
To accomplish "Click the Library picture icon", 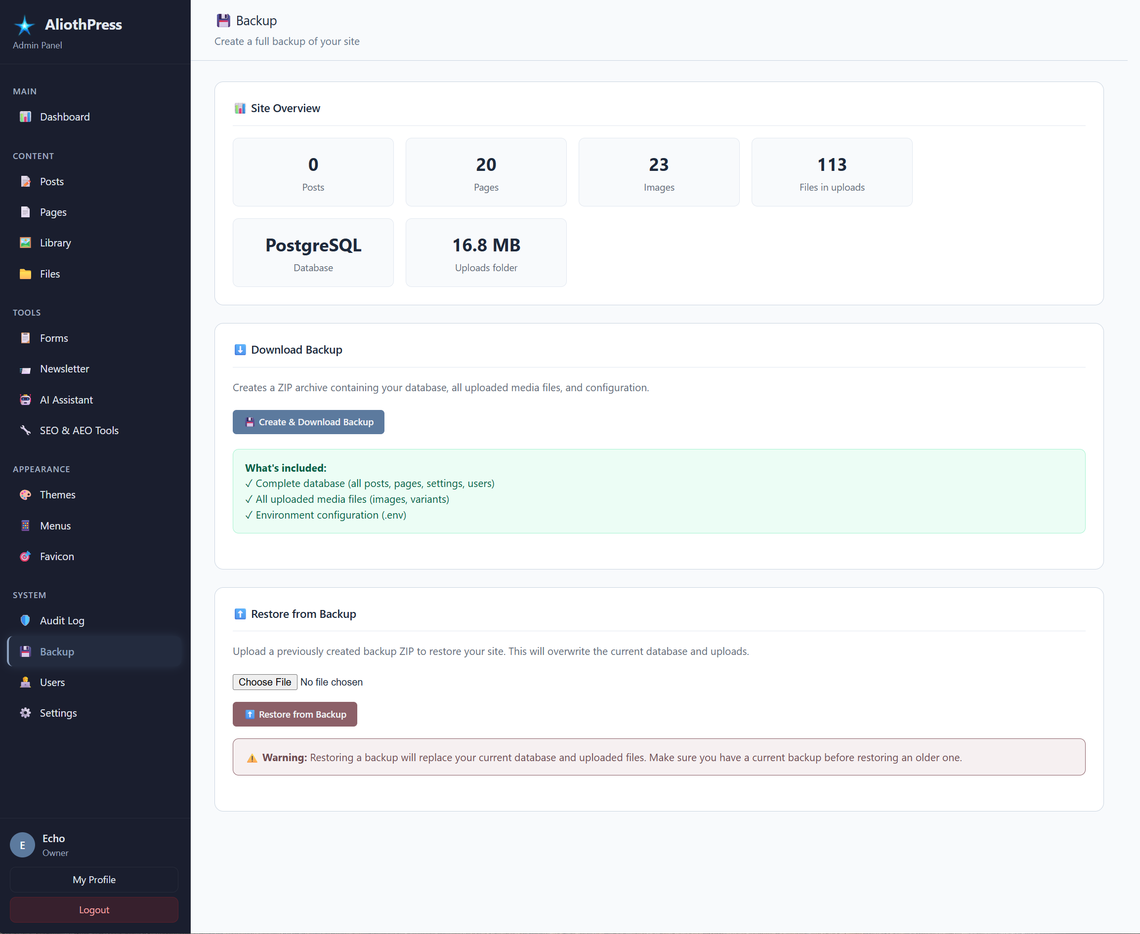I will (25, 243).
